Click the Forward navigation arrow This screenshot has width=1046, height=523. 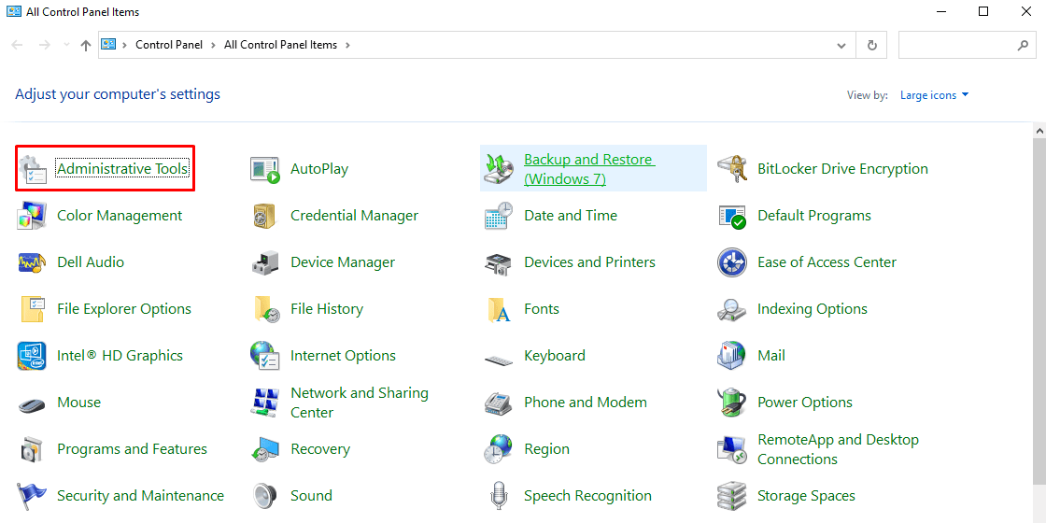(45, 46)
